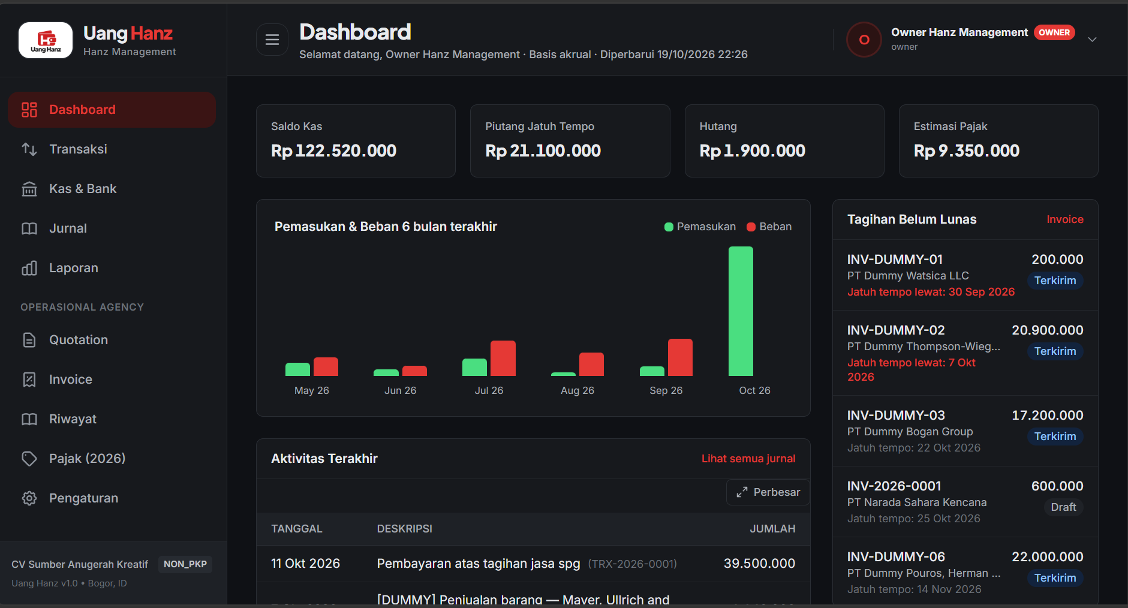1128x608 pixels.
Task: Click the Jurnal book icon
Action: coord(29,228)
